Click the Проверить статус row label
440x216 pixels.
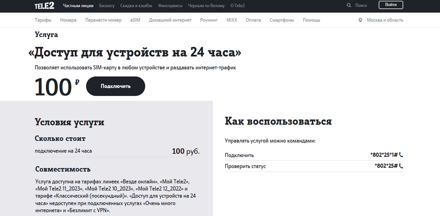pyautogui.click(x=245, y=166)
